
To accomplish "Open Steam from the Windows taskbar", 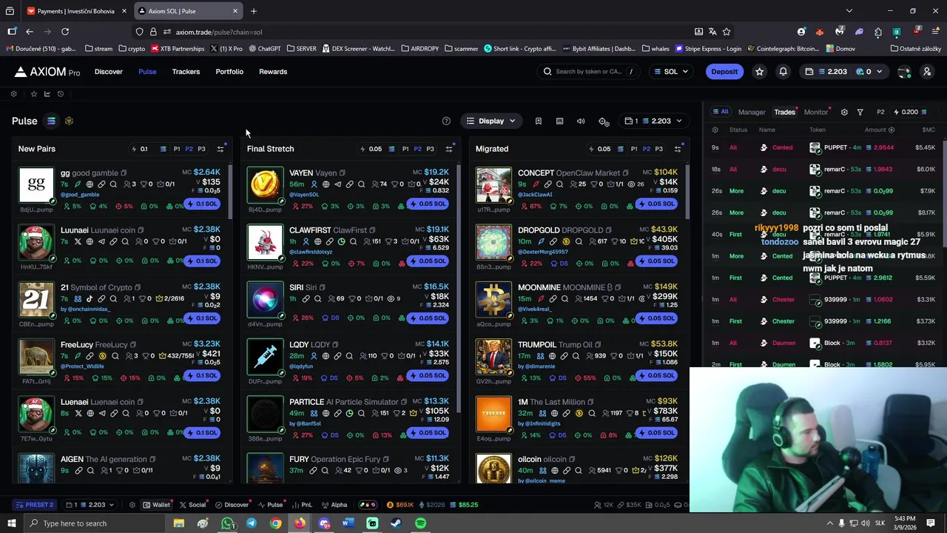I will [x=397, y=523].
